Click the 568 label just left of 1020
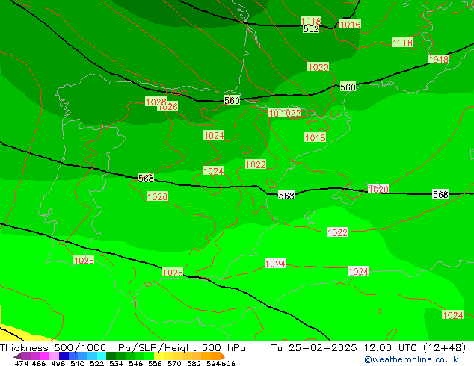This screenshot has width=474, height=366. pos(286,196)
